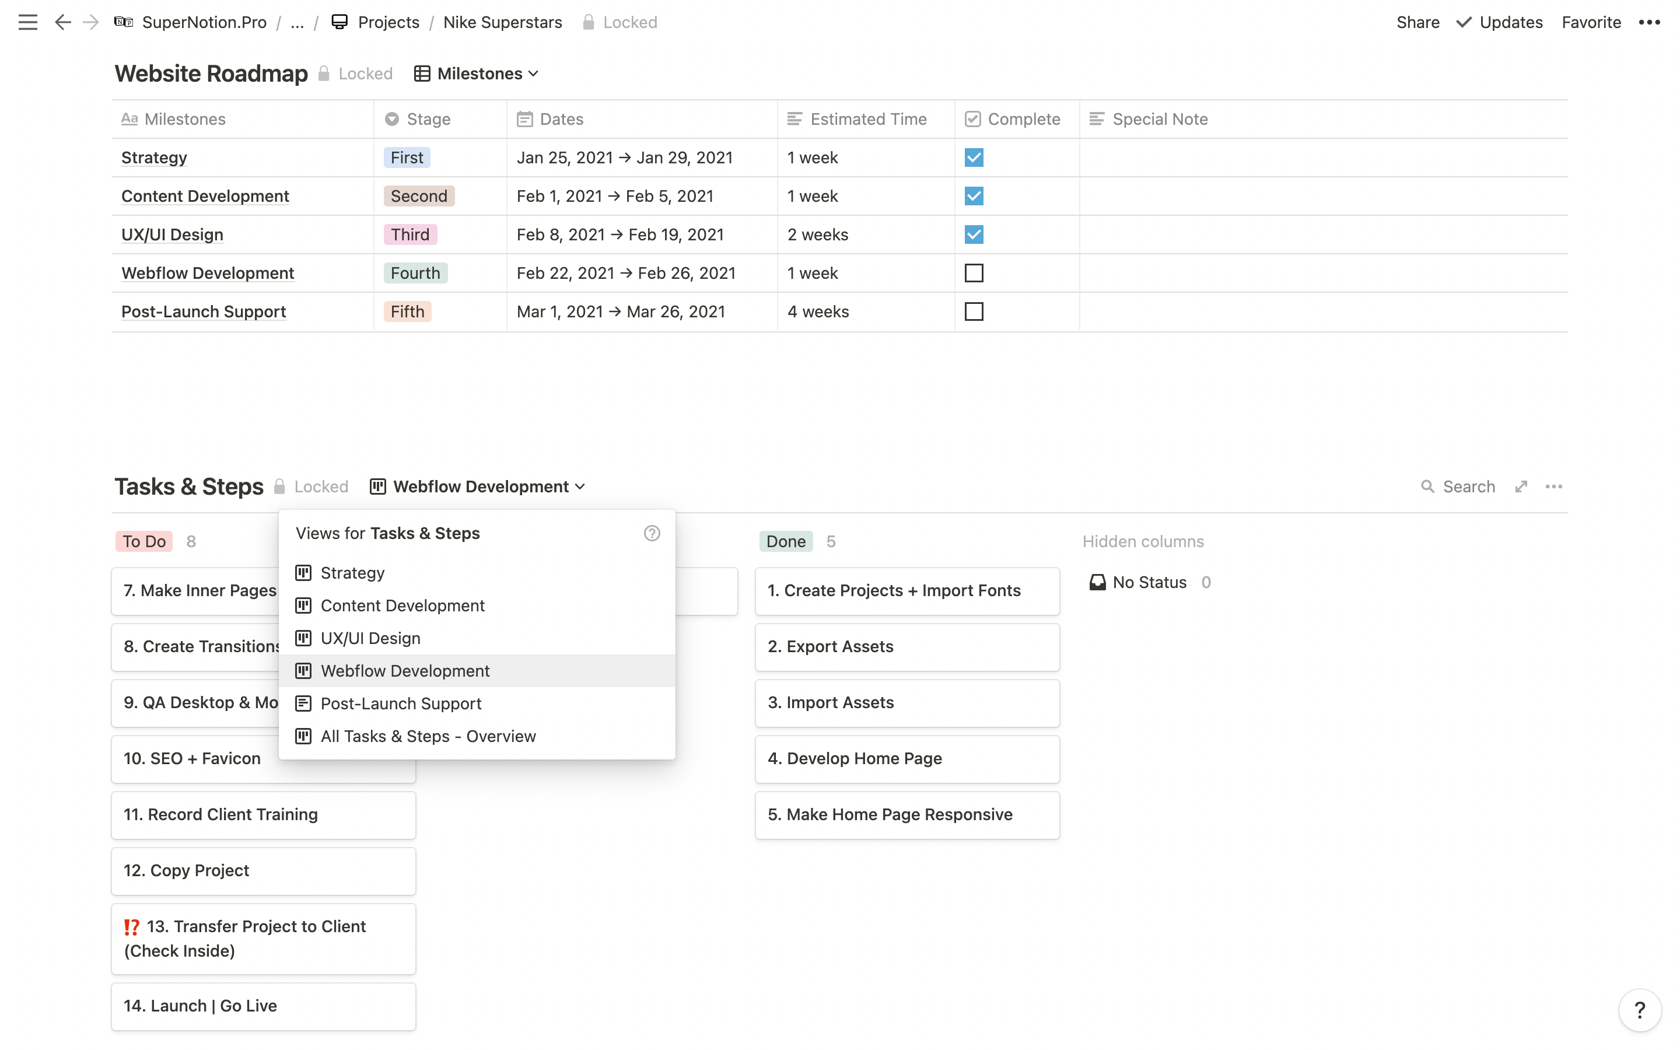Uncheck the Strategy complete checkbox
The height and width of the screenshot is (1050, 1680).
(973, 157)
